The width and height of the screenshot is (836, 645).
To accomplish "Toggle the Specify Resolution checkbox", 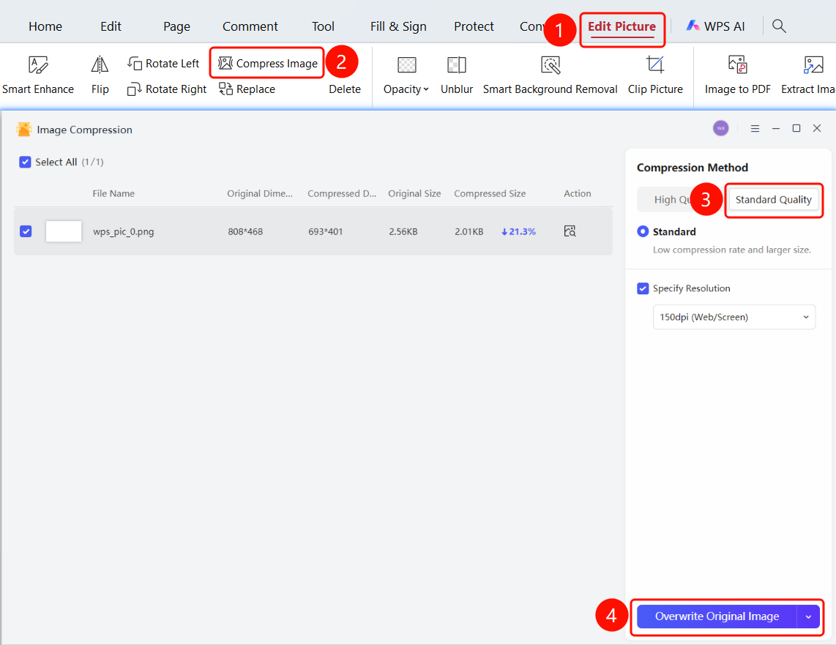I will (x=643, y=288).
